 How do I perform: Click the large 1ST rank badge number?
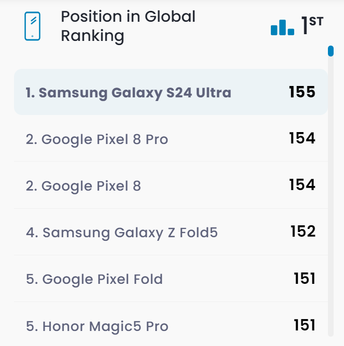point(306,26)
